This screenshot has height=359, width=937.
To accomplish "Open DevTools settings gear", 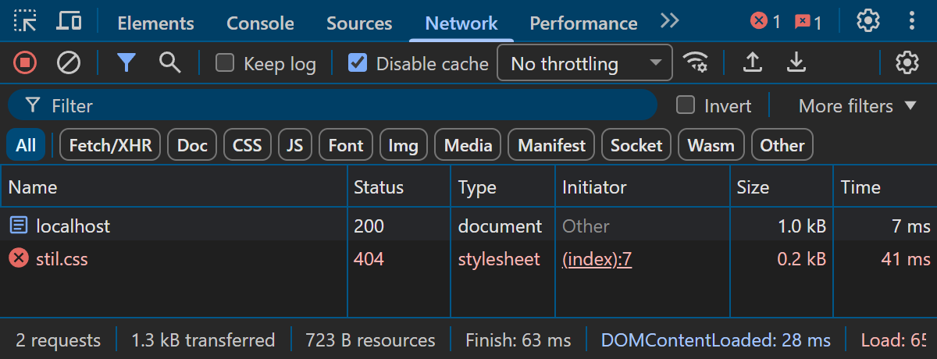I will (x=868, y=21).
